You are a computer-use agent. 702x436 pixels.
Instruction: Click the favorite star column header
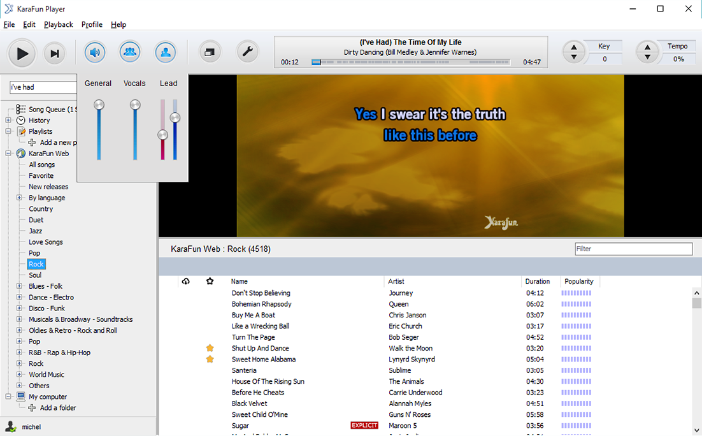(210, 281)
